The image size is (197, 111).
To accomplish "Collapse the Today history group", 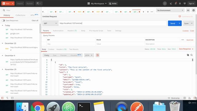I will (x=2, y=25).
